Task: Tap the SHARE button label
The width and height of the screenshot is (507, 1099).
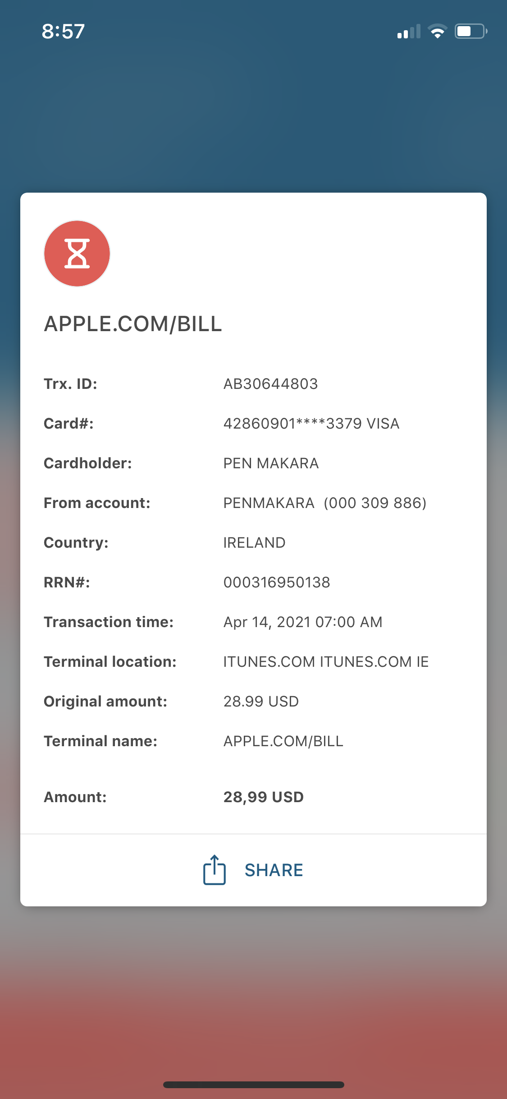Action: [x=274, y=870]
